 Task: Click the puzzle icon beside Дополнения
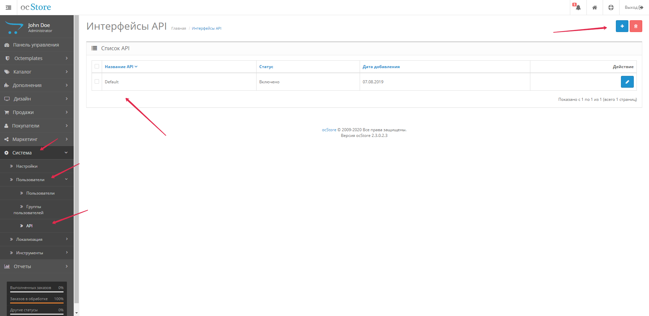click(6, 85)
